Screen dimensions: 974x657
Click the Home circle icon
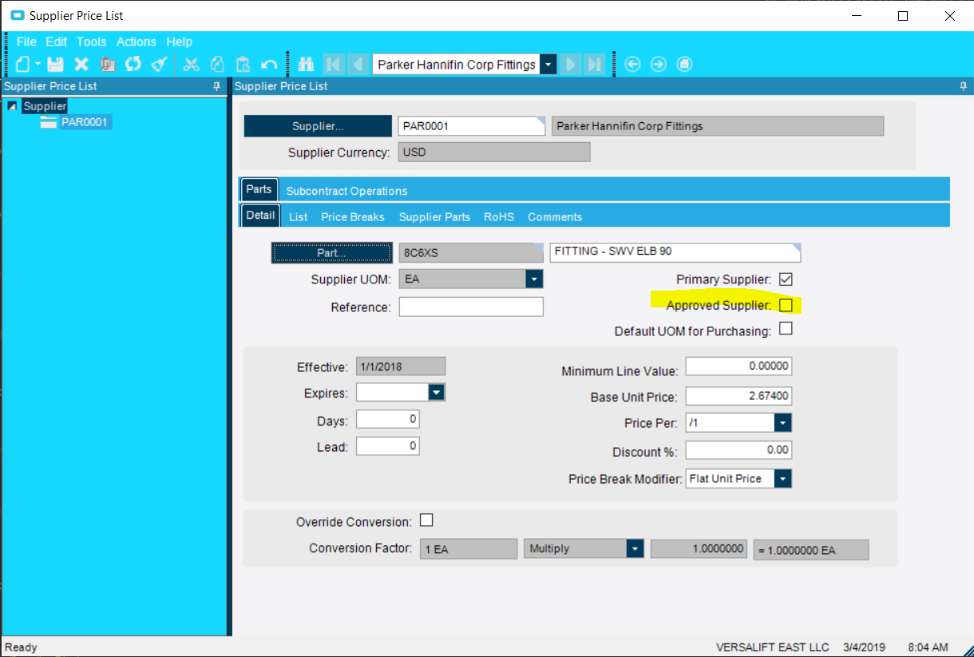pyautogui.click(x=684, y=65)
